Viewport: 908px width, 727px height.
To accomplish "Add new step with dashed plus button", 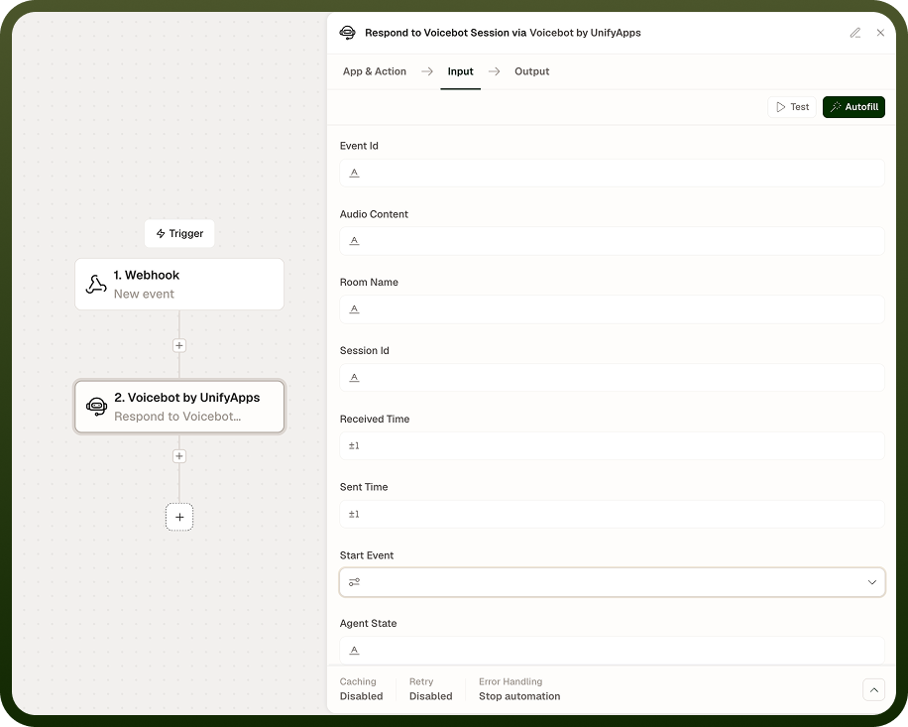I will pos(179,518).
